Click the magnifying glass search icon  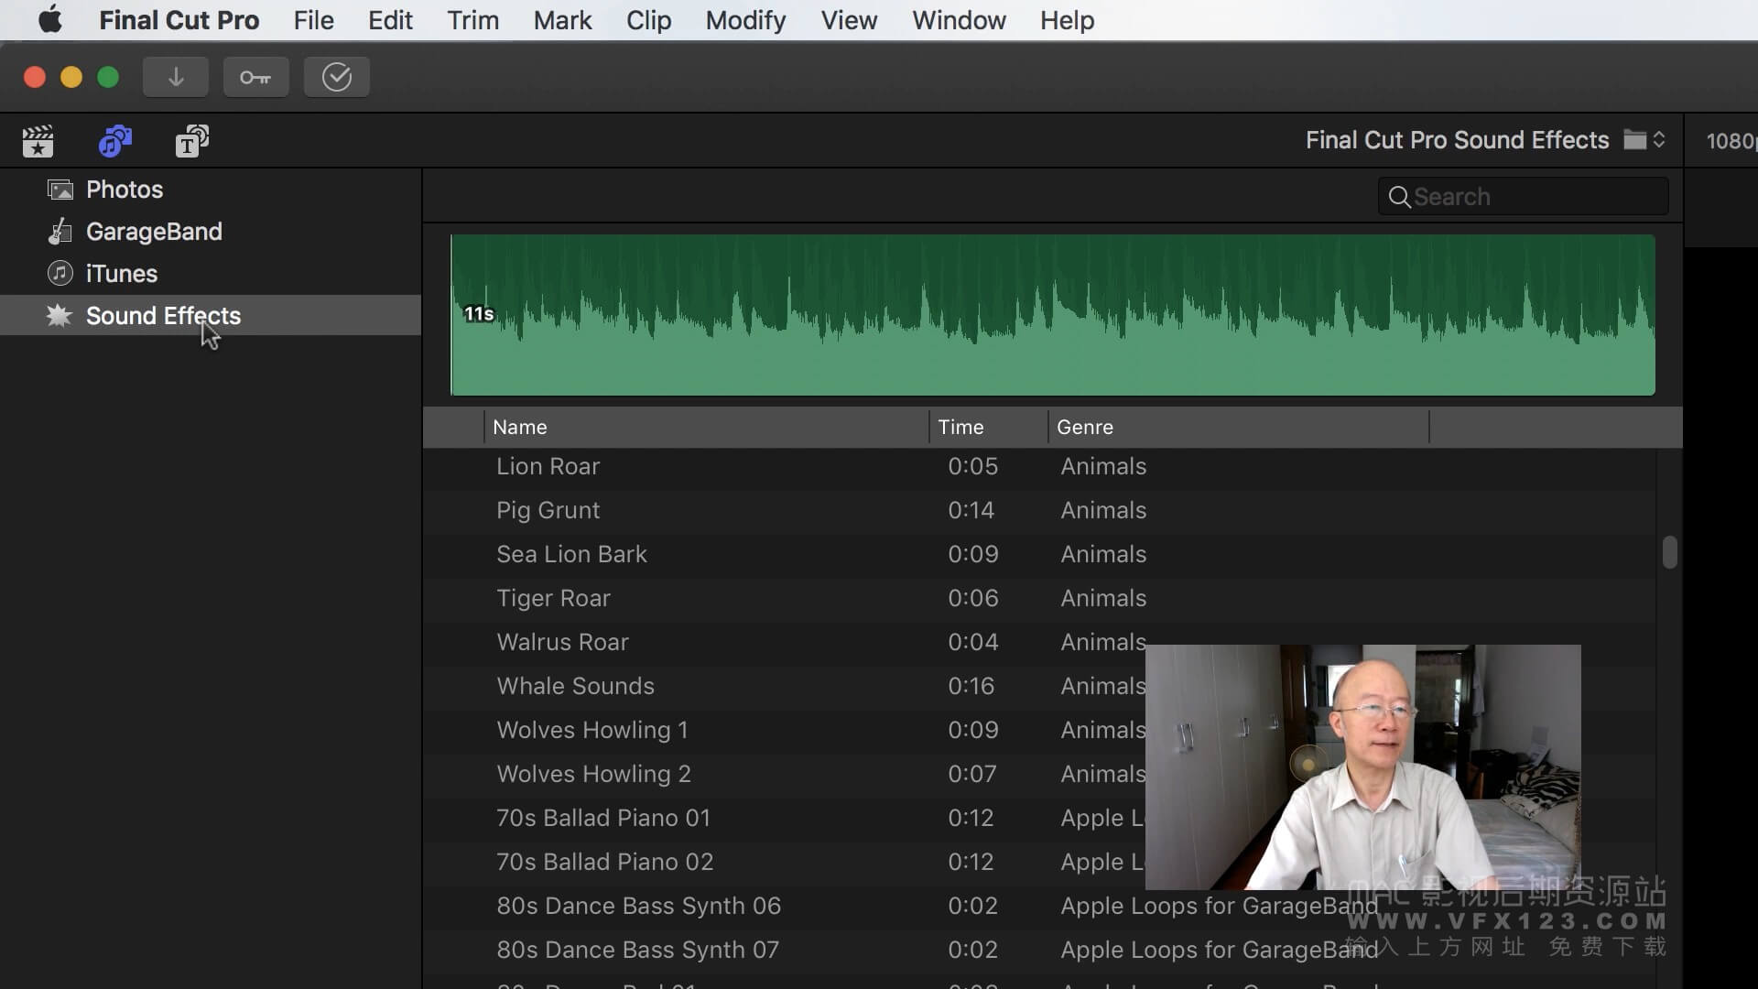point(1399,197)
